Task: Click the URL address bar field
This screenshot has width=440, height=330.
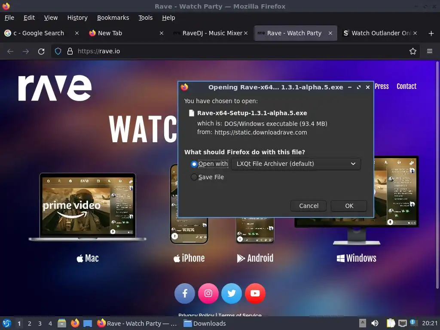Action: coord(236,52)
